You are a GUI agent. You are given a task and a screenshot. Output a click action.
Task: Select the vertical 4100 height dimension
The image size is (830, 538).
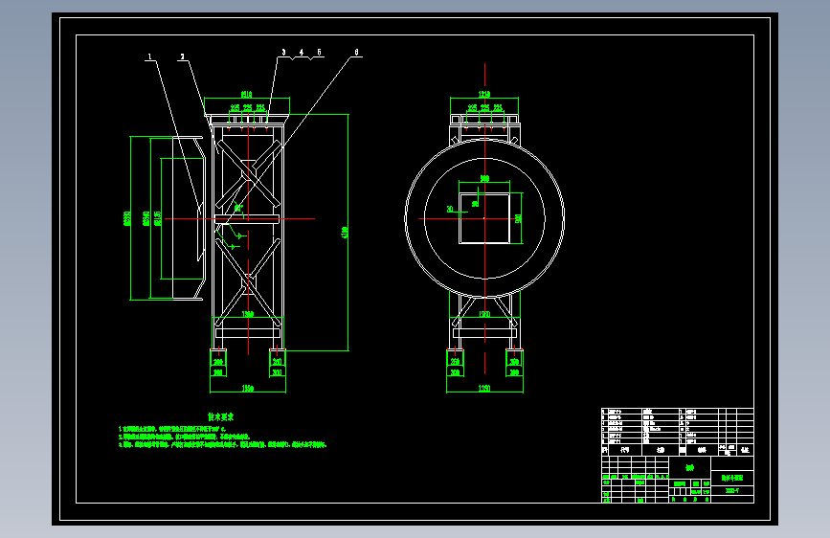coord(345,233)
